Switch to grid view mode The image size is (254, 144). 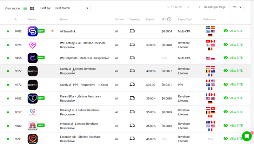32,8
